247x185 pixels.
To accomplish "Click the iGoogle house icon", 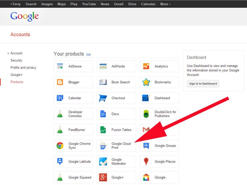I will [x=146, y=177].
